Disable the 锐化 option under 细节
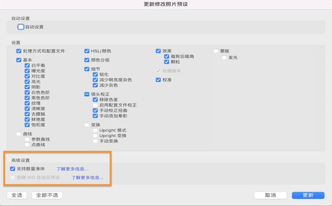Screen dimensions: 332x206 click(95, 74)
